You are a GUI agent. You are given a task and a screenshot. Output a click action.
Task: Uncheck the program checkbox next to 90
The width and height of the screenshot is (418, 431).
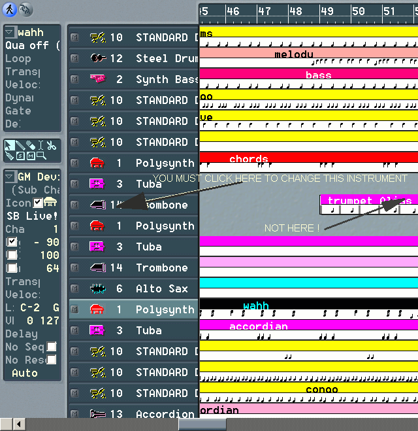(x=12, y=241)
